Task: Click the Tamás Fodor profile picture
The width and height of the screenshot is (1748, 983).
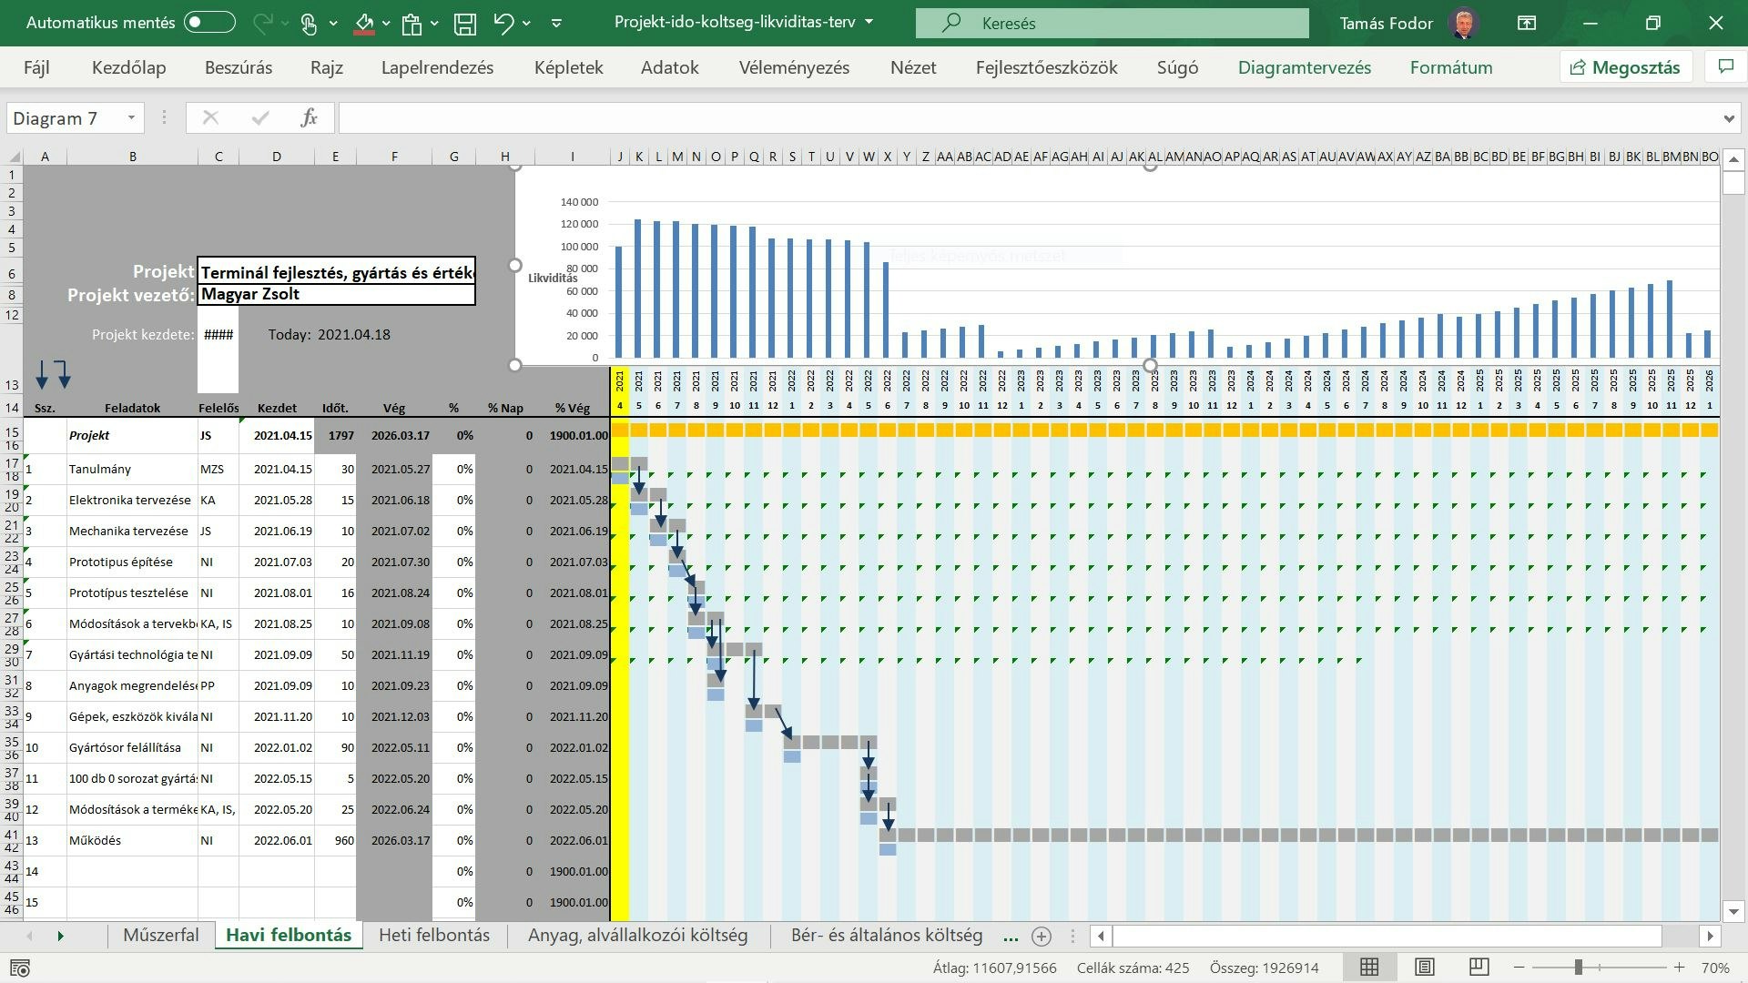Action: [1464, 23]
